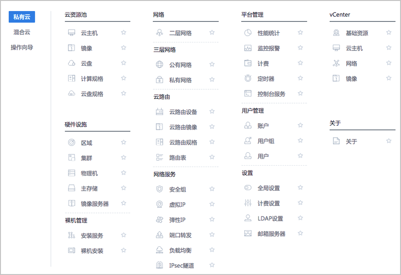Viewport: 401px width, 275px height.
Task: Click the 性能统计 pie chart icon
Action: pyautogui.click(x=248, y=33)
